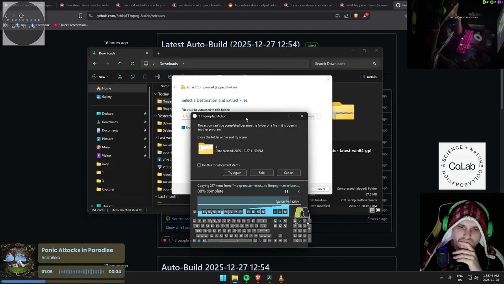This screenshot has width=504, height=284.
Task: Collapse the Today file group
Action: pos(156,94)
